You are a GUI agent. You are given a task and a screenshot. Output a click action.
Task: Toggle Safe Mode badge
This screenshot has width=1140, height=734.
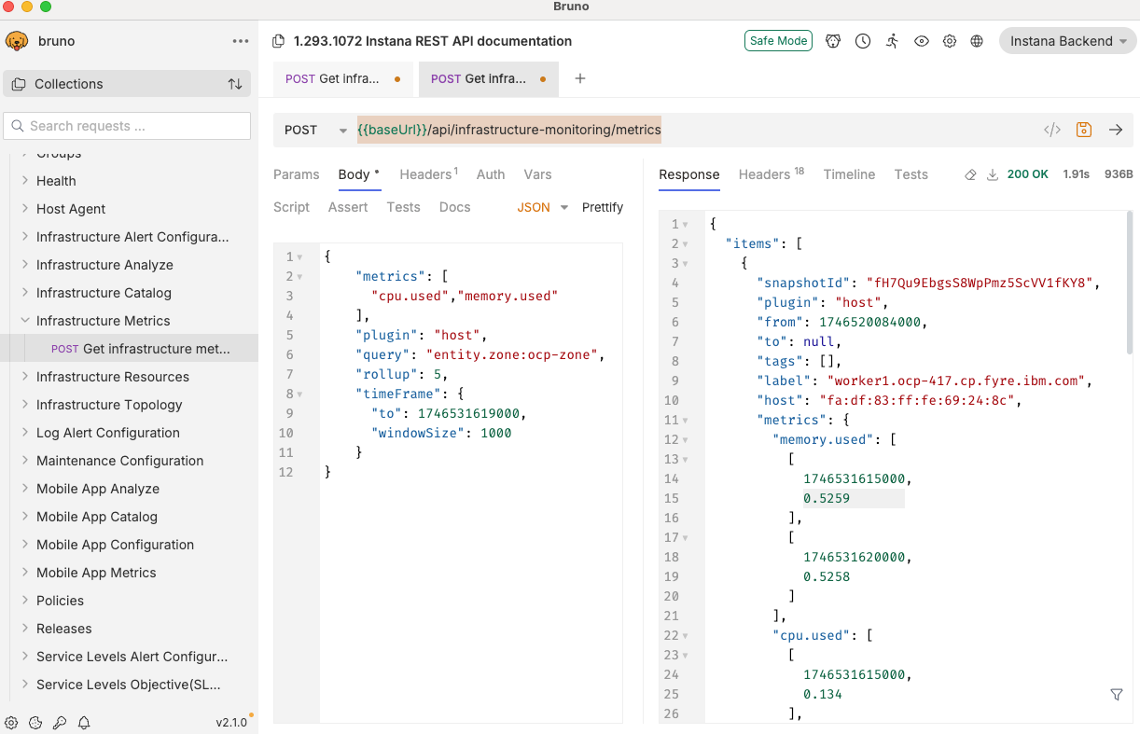pyautogui.click(x=779, y=41)
